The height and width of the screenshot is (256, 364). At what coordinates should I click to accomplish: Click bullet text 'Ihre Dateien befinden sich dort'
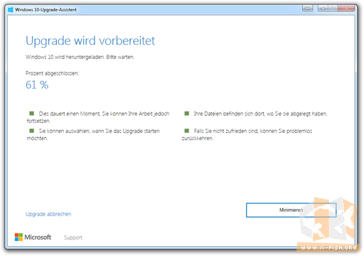(229, 114)
